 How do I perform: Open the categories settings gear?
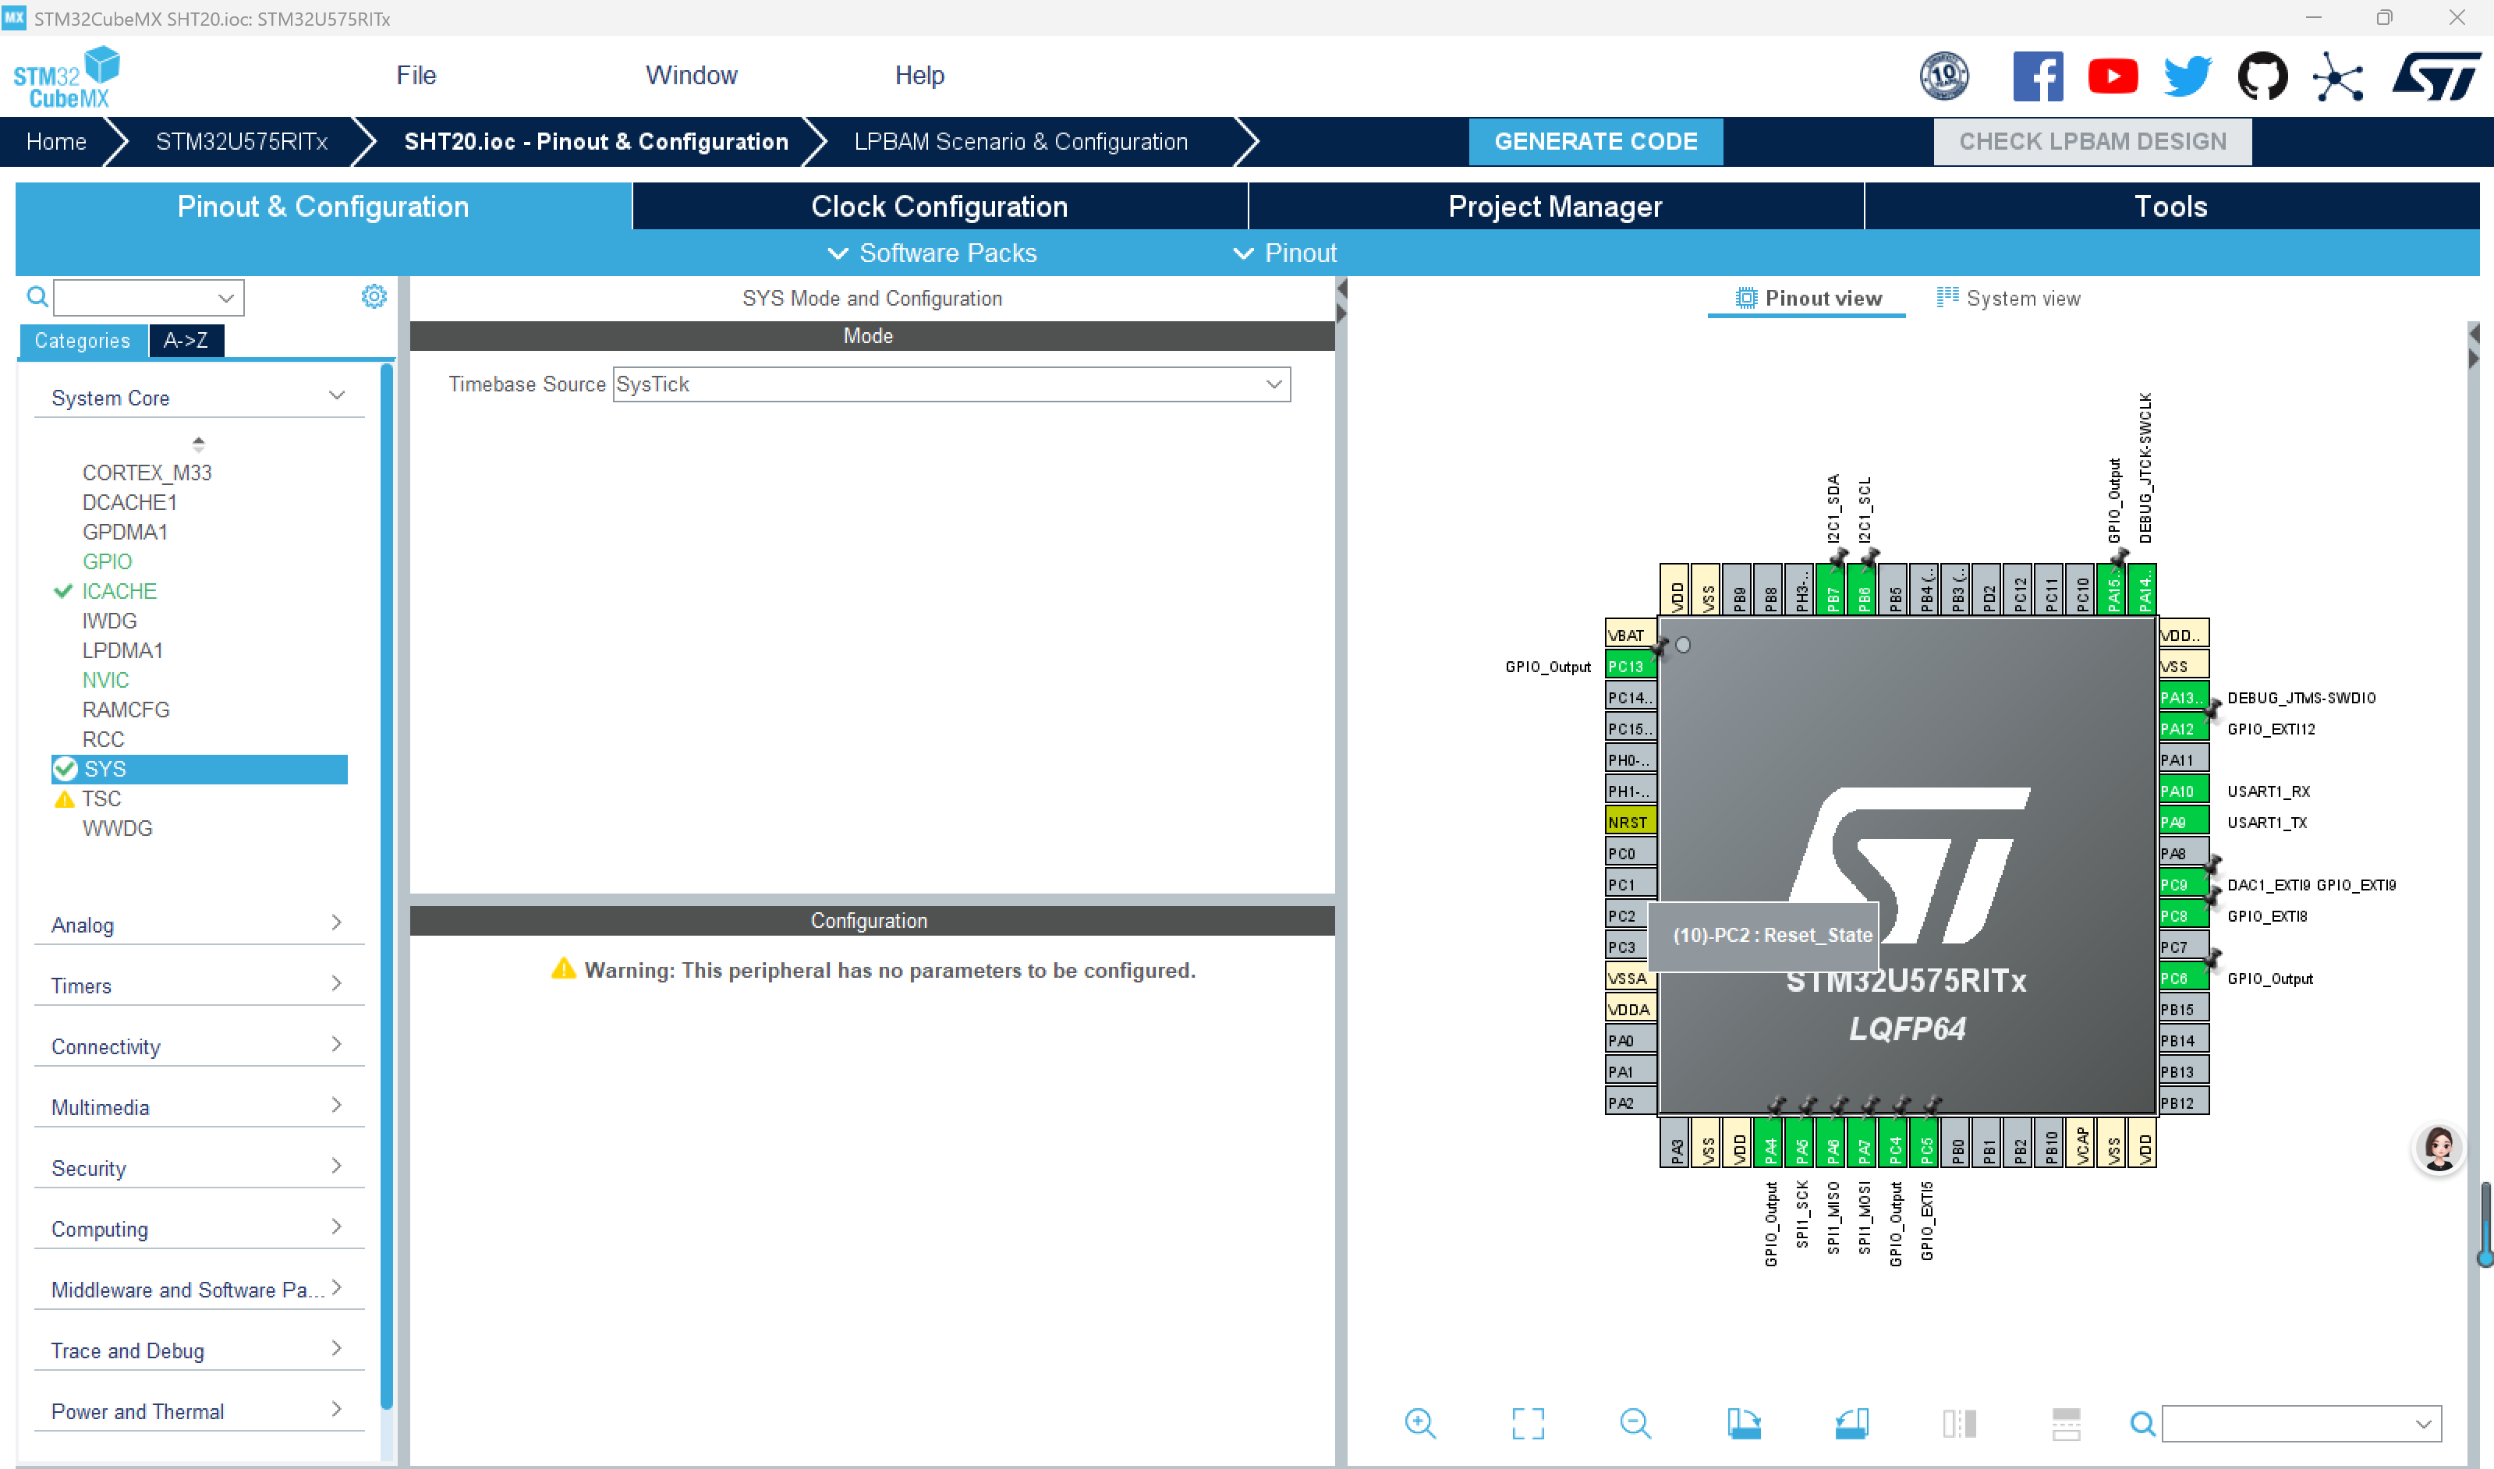click(374, 296)
